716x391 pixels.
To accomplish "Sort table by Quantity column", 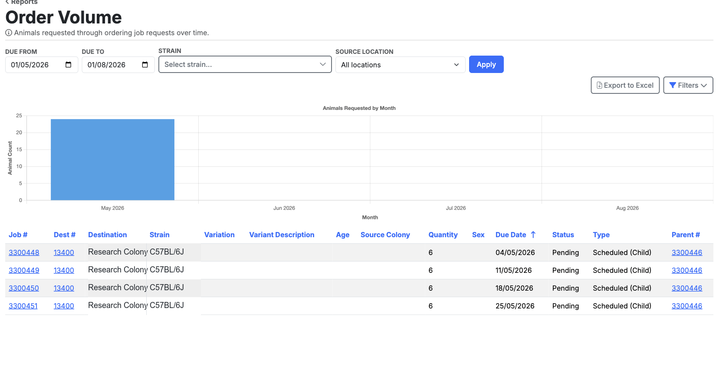I will pos(443,235).
